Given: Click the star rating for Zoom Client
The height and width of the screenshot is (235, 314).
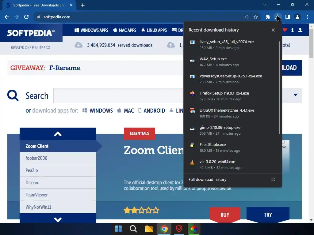Looking at the screenshot, I should (141, 210).
